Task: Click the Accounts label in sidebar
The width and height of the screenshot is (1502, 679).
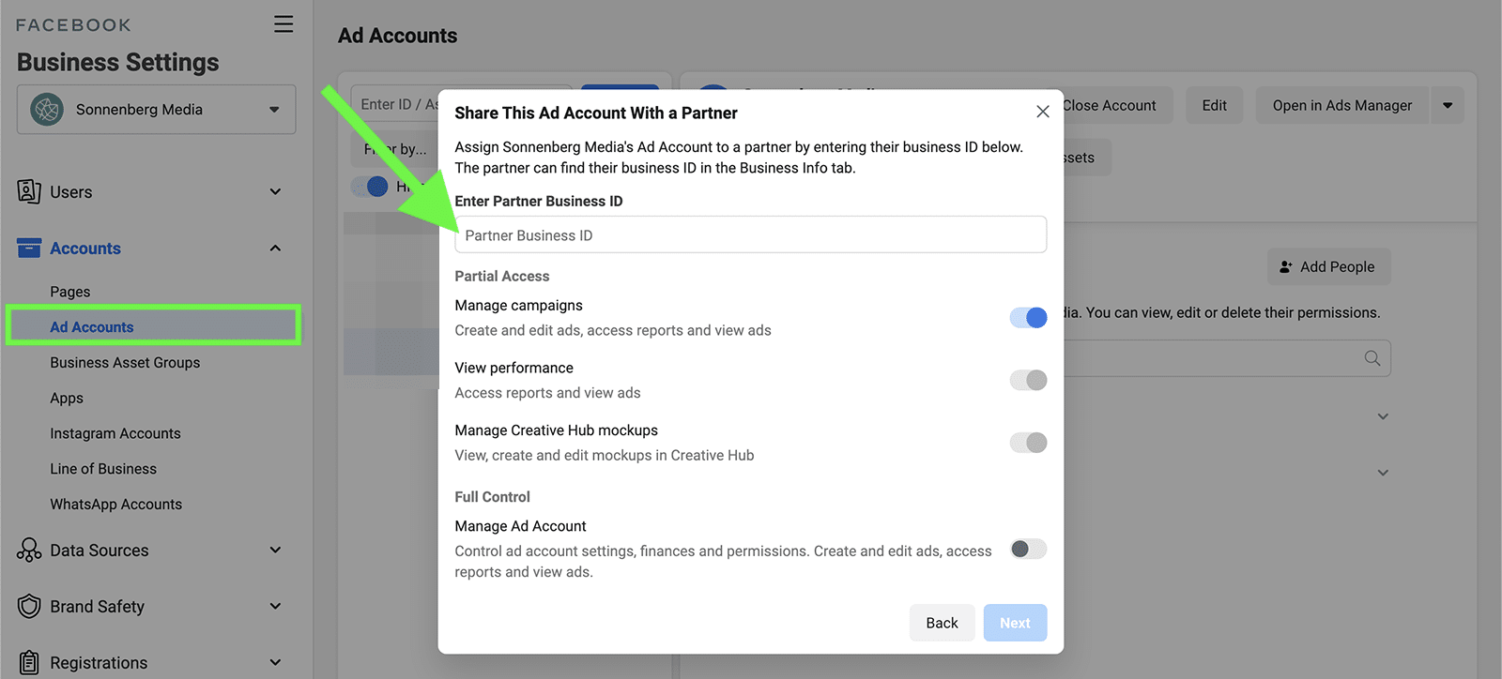Action: tap(85, 249)
